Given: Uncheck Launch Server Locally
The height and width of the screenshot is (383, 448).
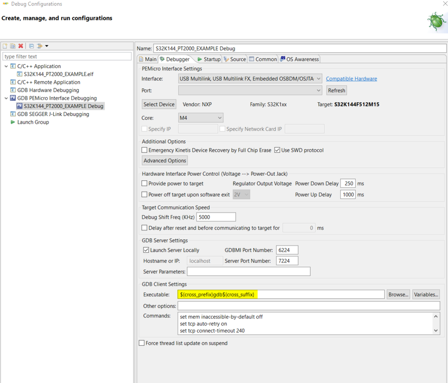Looking at the screenshot, I should pyautogui.click(x=146, y=250).
